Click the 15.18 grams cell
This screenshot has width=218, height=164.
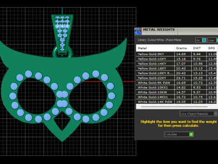tap(183, 59)
